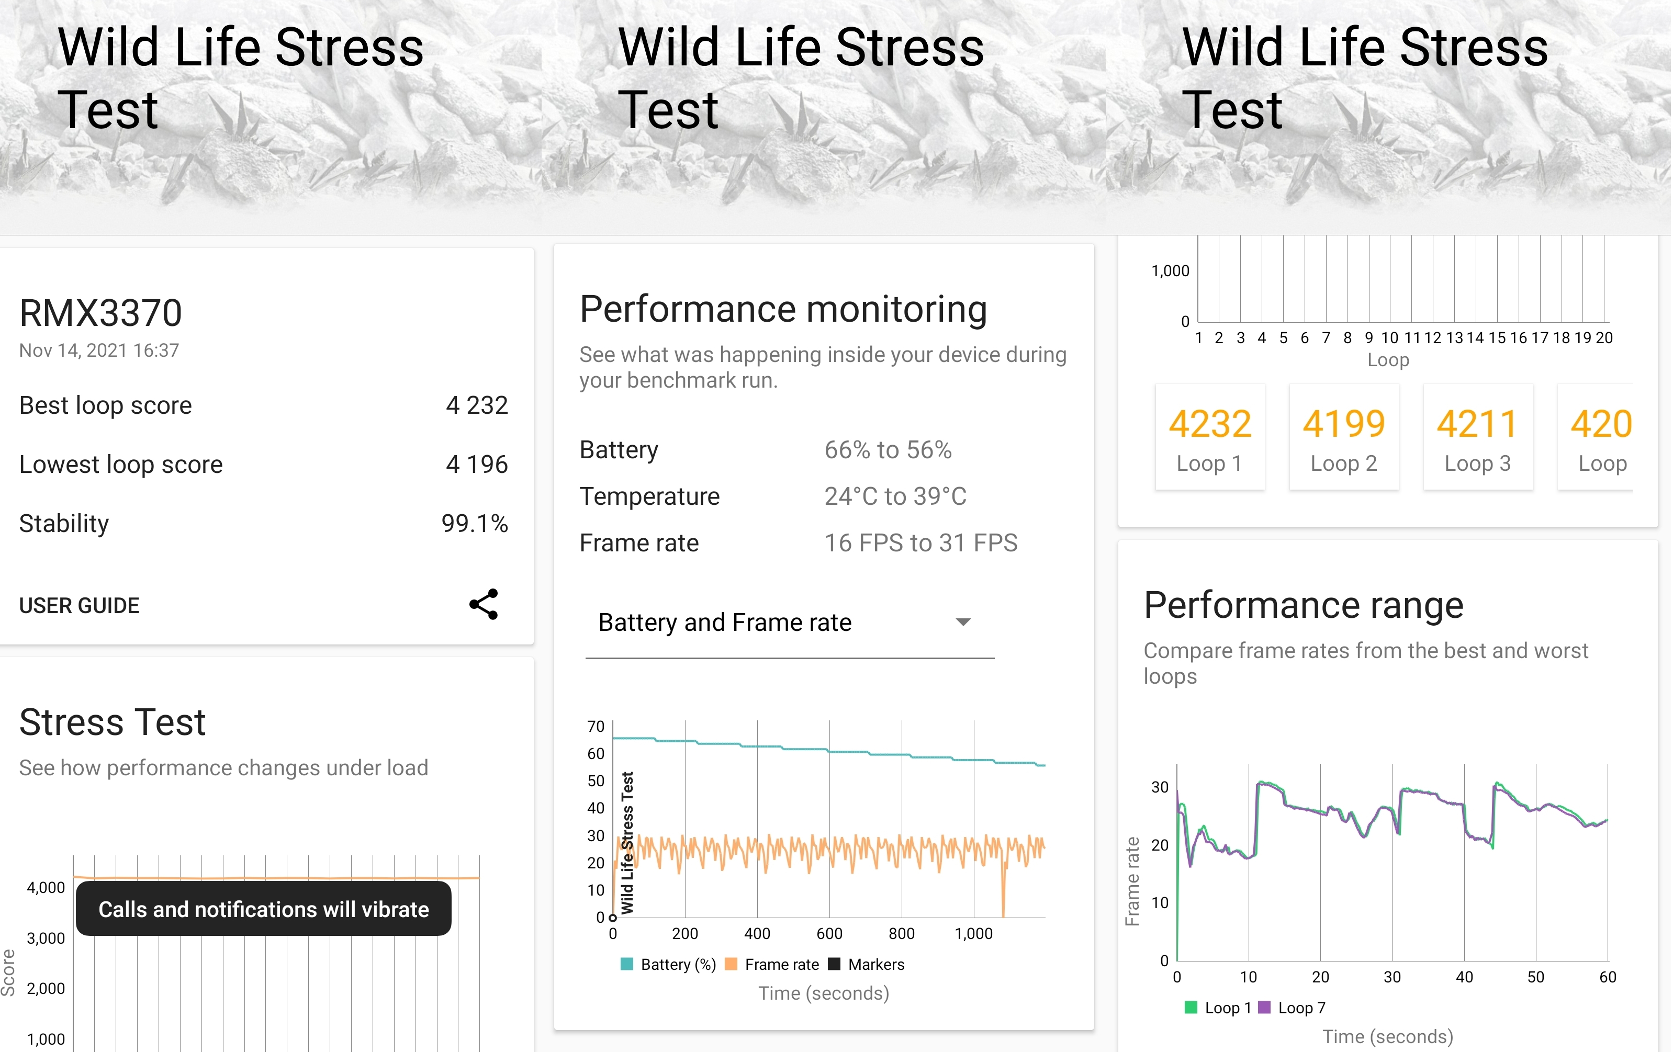The image size is (1673, 1052).
Task: Select the Loop 1 score card 4232
Action: [x=1209, y=437]
